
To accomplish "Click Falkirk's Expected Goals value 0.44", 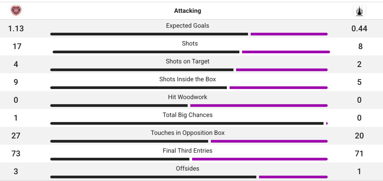I will tap(359, 28).
